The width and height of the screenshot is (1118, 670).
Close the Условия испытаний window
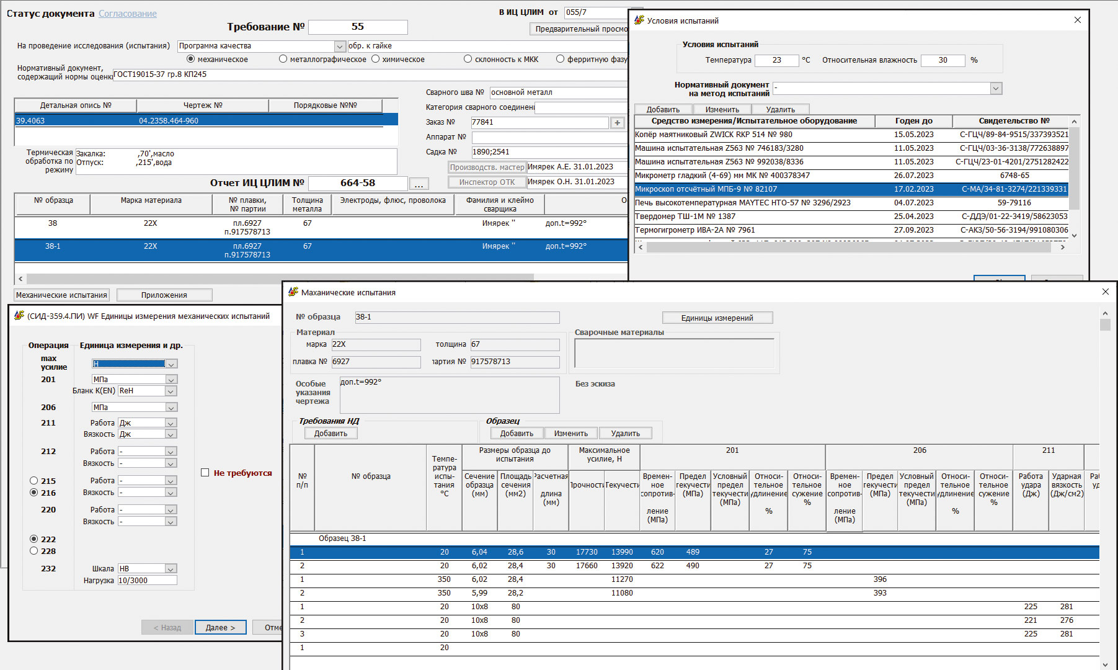click(1077, 20)
